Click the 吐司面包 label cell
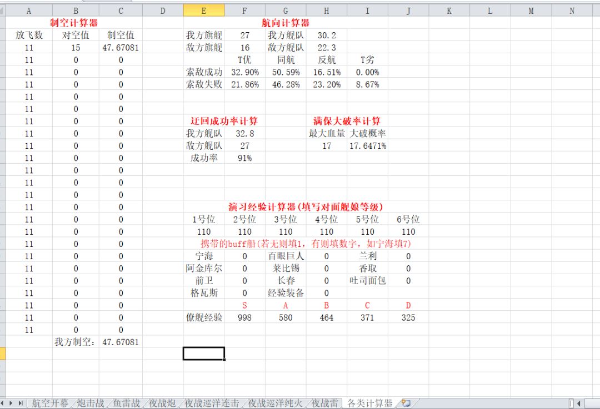This screenshot has height=409, width=600. point(367,281)
